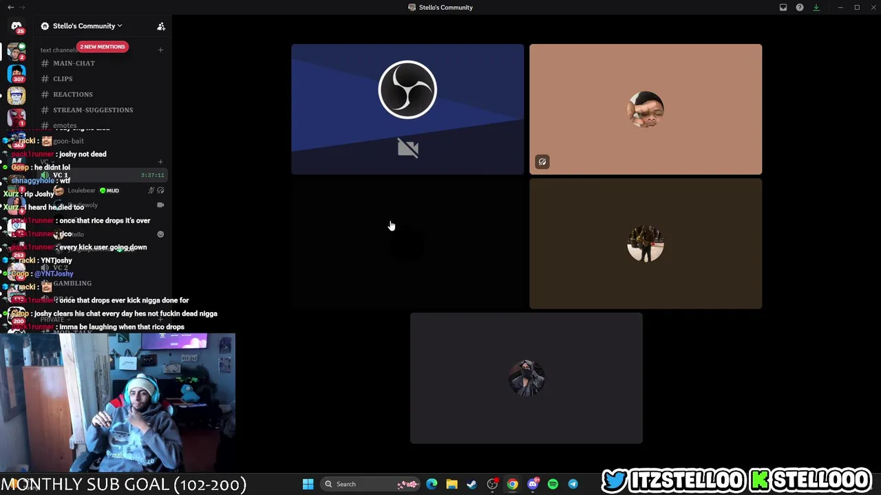Click the invite people icon beside server name
Image resolution: width=881 pixels, height=495 pixels.
coord(161,26)
